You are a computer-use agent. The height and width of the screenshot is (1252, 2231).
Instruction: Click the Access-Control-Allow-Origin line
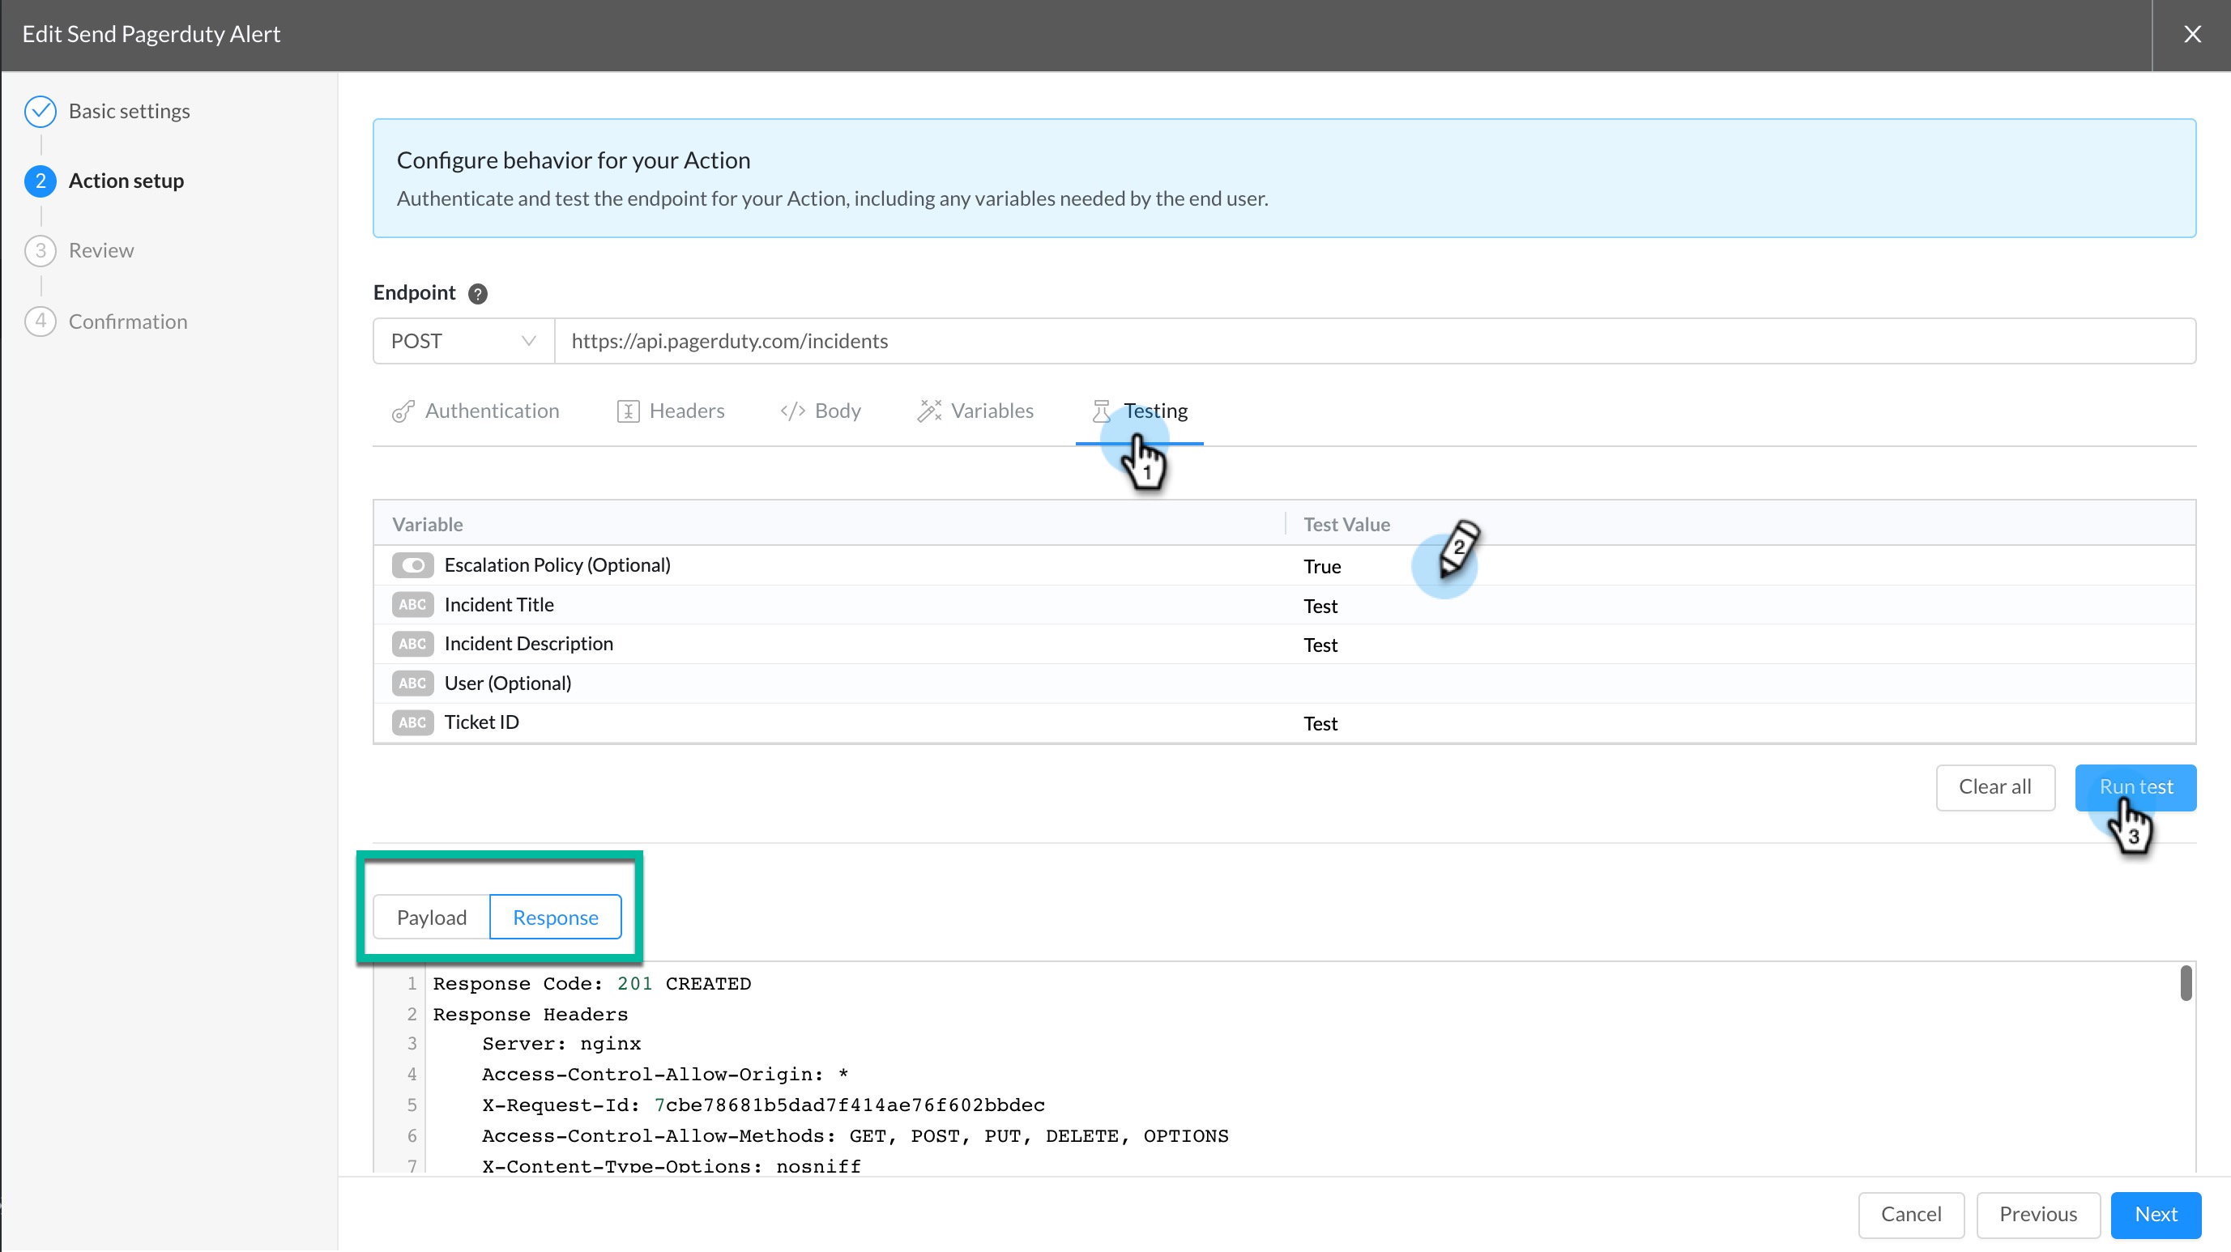(x=665, y=1075)
